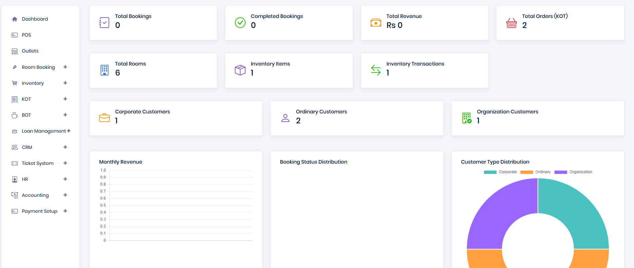Click the Total Bookings notebook icon
Image resolution: width=634 pixels, height=268 pixels.
tap(104, 23)
